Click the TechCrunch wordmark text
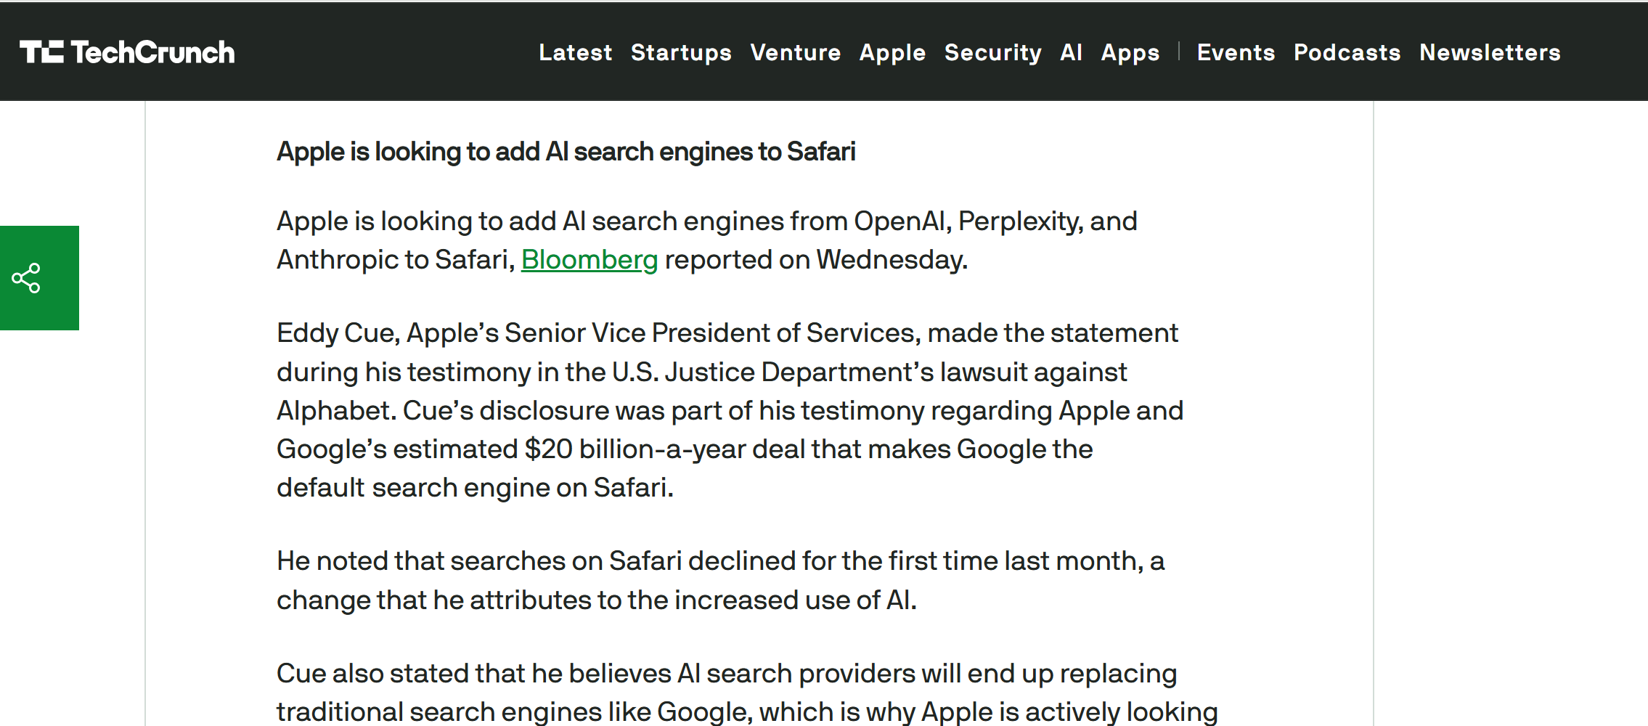 coord(152,52)
